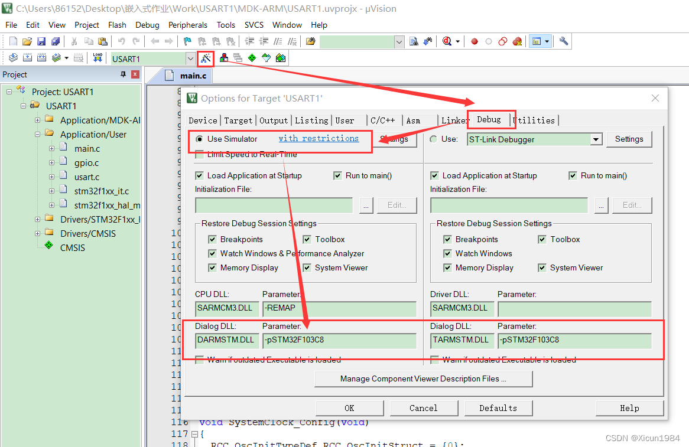
Task: Start the debug session magnifier icon
Action: (447, 41)
